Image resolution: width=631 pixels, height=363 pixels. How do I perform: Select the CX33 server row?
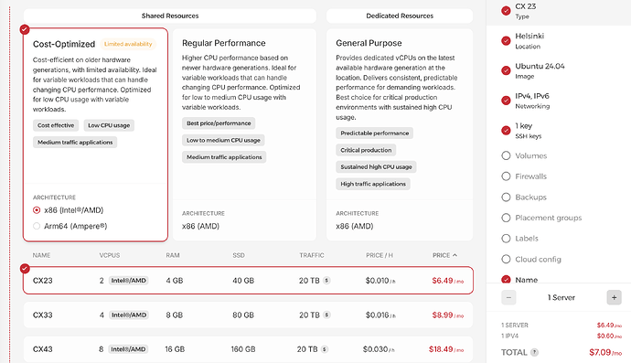pos(248,315)
